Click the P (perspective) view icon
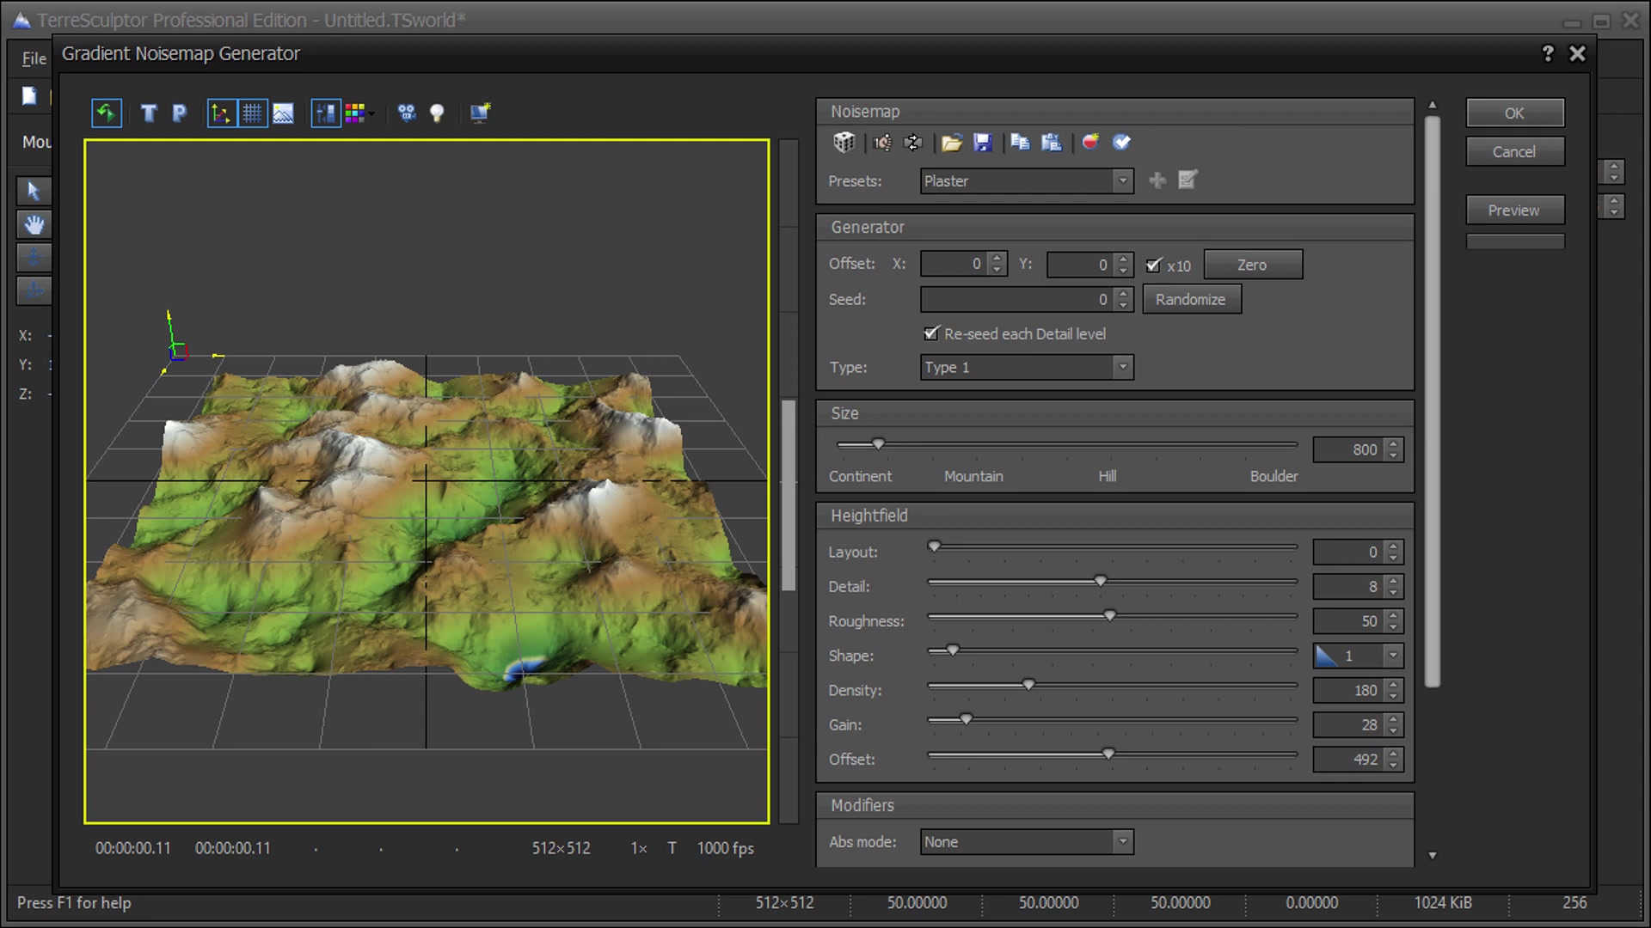Viewport: 1651px width, 928px height. 179,113
